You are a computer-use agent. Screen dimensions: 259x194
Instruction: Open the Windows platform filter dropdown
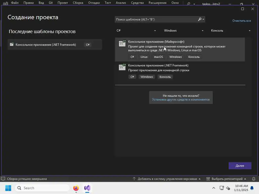click(x=183, y=31)
